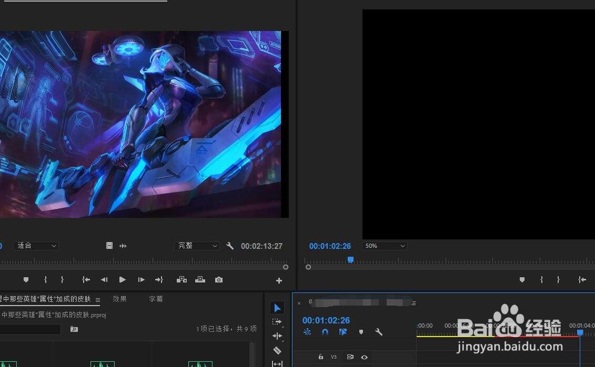Screen dimensions: 595x367
Task: Click middle audio waveform thumbnail in bin
Action: click(103, 364)
